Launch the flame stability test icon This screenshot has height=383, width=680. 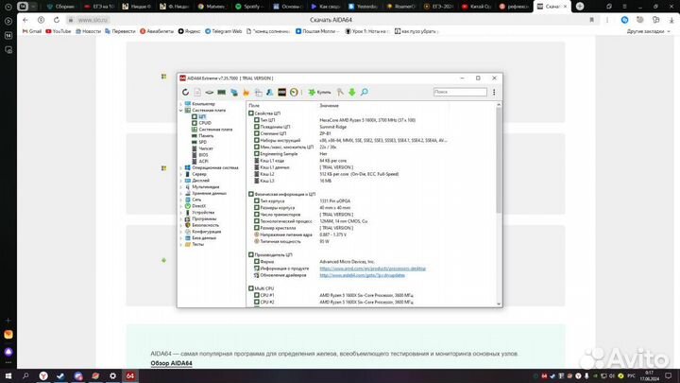click(x=246, y=92)
